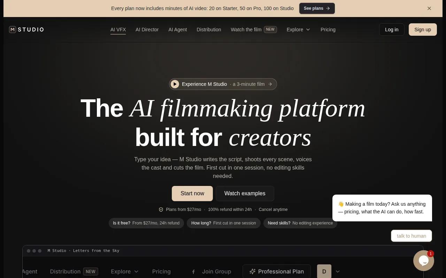This screenshot has height=278, width=446.
Task: Click the 'AI filmmaking platform' headline
Action: [x=247, y=108]
